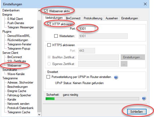The height and width of the screenshot is (117, 154).
Task: Switch to the BmConnect tab
Action: (73, 18)
